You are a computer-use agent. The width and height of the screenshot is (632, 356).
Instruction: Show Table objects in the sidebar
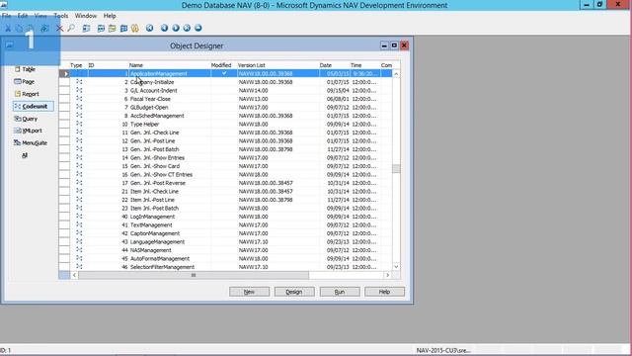click(25, 69)
